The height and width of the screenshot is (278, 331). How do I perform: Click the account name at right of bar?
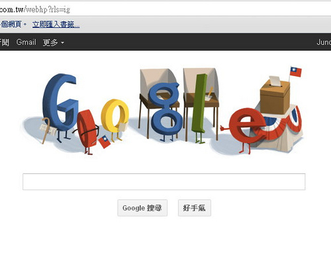click(x=324, y=42)
